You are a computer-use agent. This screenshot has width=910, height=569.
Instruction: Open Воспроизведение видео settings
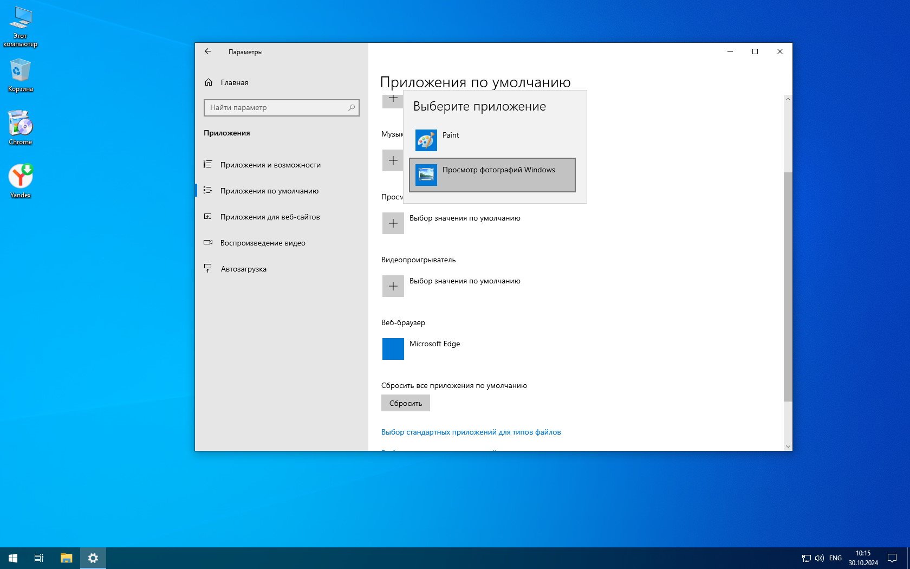[262, 243]
